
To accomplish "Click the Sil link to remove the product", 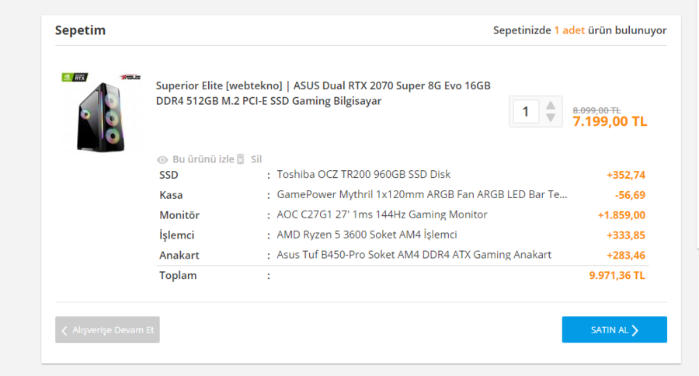I will click(x=256, y=159).
